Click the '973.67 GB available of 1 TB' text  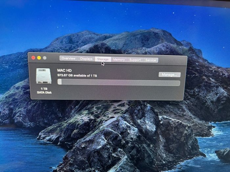tap(77, 75)
